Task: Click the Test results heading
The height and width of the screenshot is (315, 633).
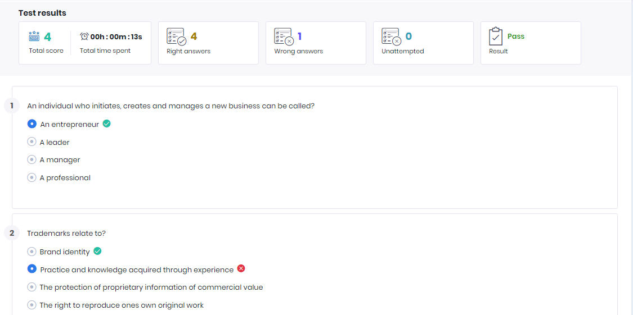Action: click(x=42, y=13)
